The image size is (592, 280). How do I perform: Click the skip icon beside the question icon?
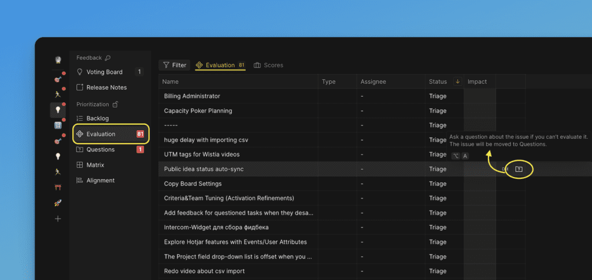click(x=505, y=169)
